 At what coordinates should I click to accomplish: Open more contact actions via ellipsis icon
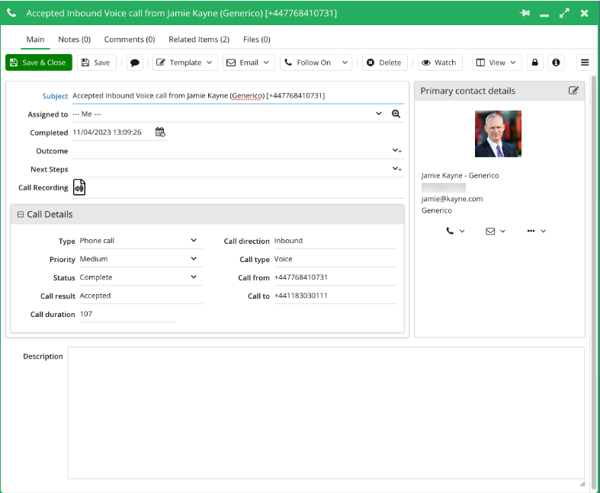pyautogui.click(x=531, y=231)
